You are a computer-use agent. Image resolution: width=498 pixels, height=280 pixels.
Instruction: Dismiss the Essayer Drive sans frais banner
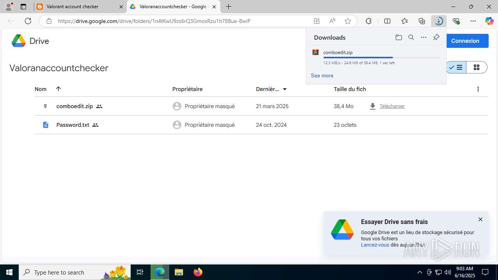pos(480,219)
